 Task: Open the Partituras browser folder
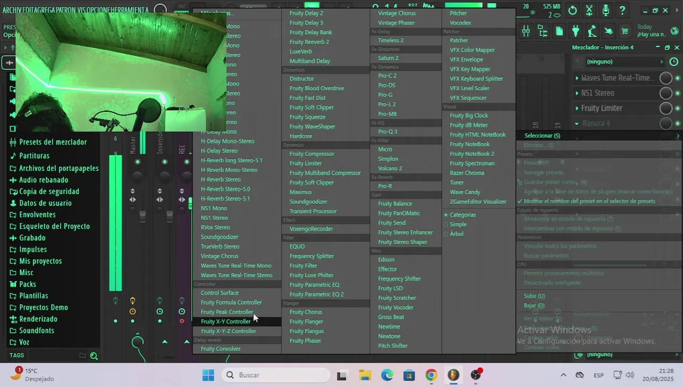coord(30,156)
